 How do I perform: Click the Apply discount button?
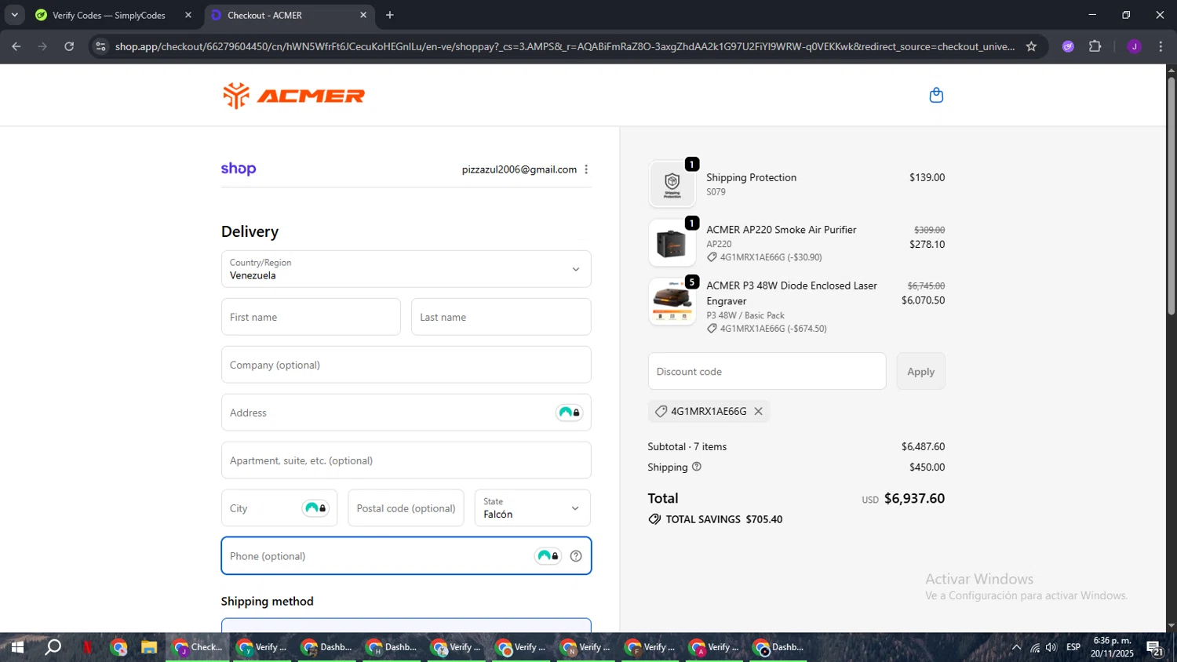point(920,371)
